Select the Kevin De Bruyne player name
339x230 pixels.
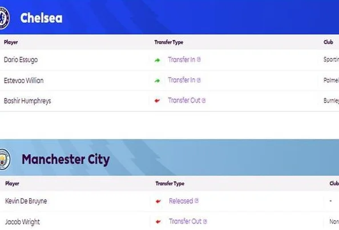26,201
